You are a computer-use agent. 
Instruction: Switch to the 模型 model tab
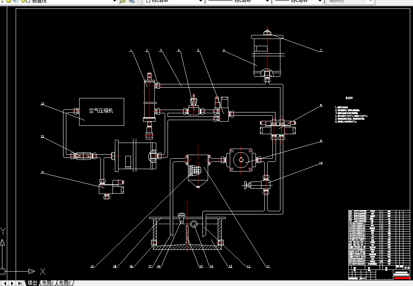tap(32, 283)
